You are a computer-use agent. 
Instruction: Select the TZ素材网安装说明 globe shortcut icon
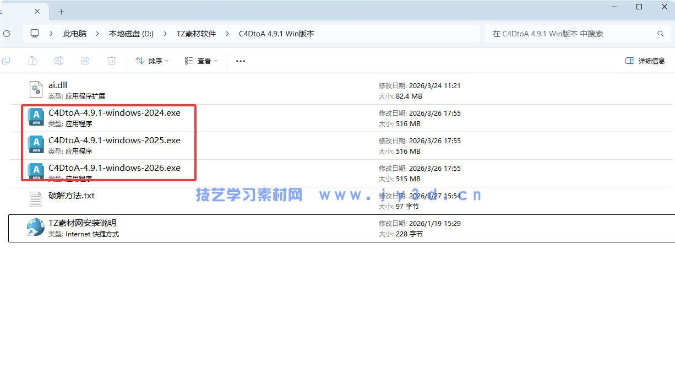pos(36,228)
